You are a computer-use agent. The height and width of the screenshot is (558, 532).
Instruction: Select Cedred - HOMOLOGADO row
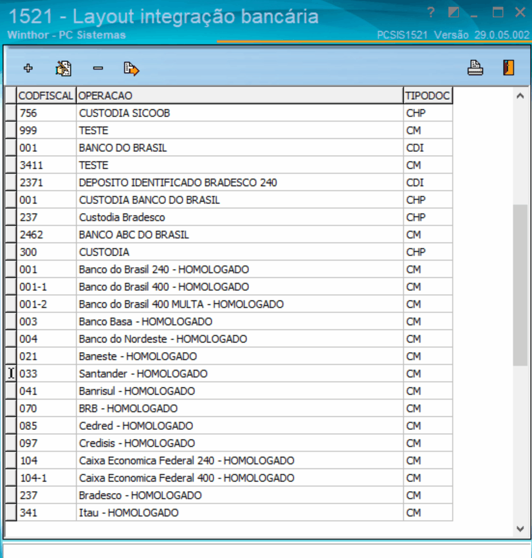[240, 425]
